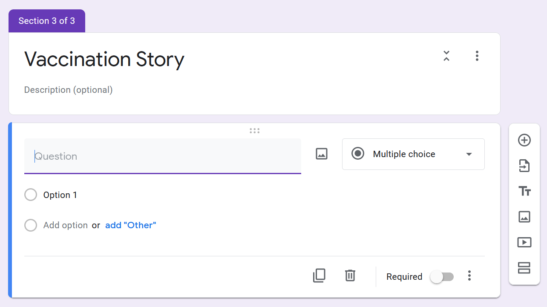Click the add "Other" link
Screen dimensions: 547x307
point(130,225)
